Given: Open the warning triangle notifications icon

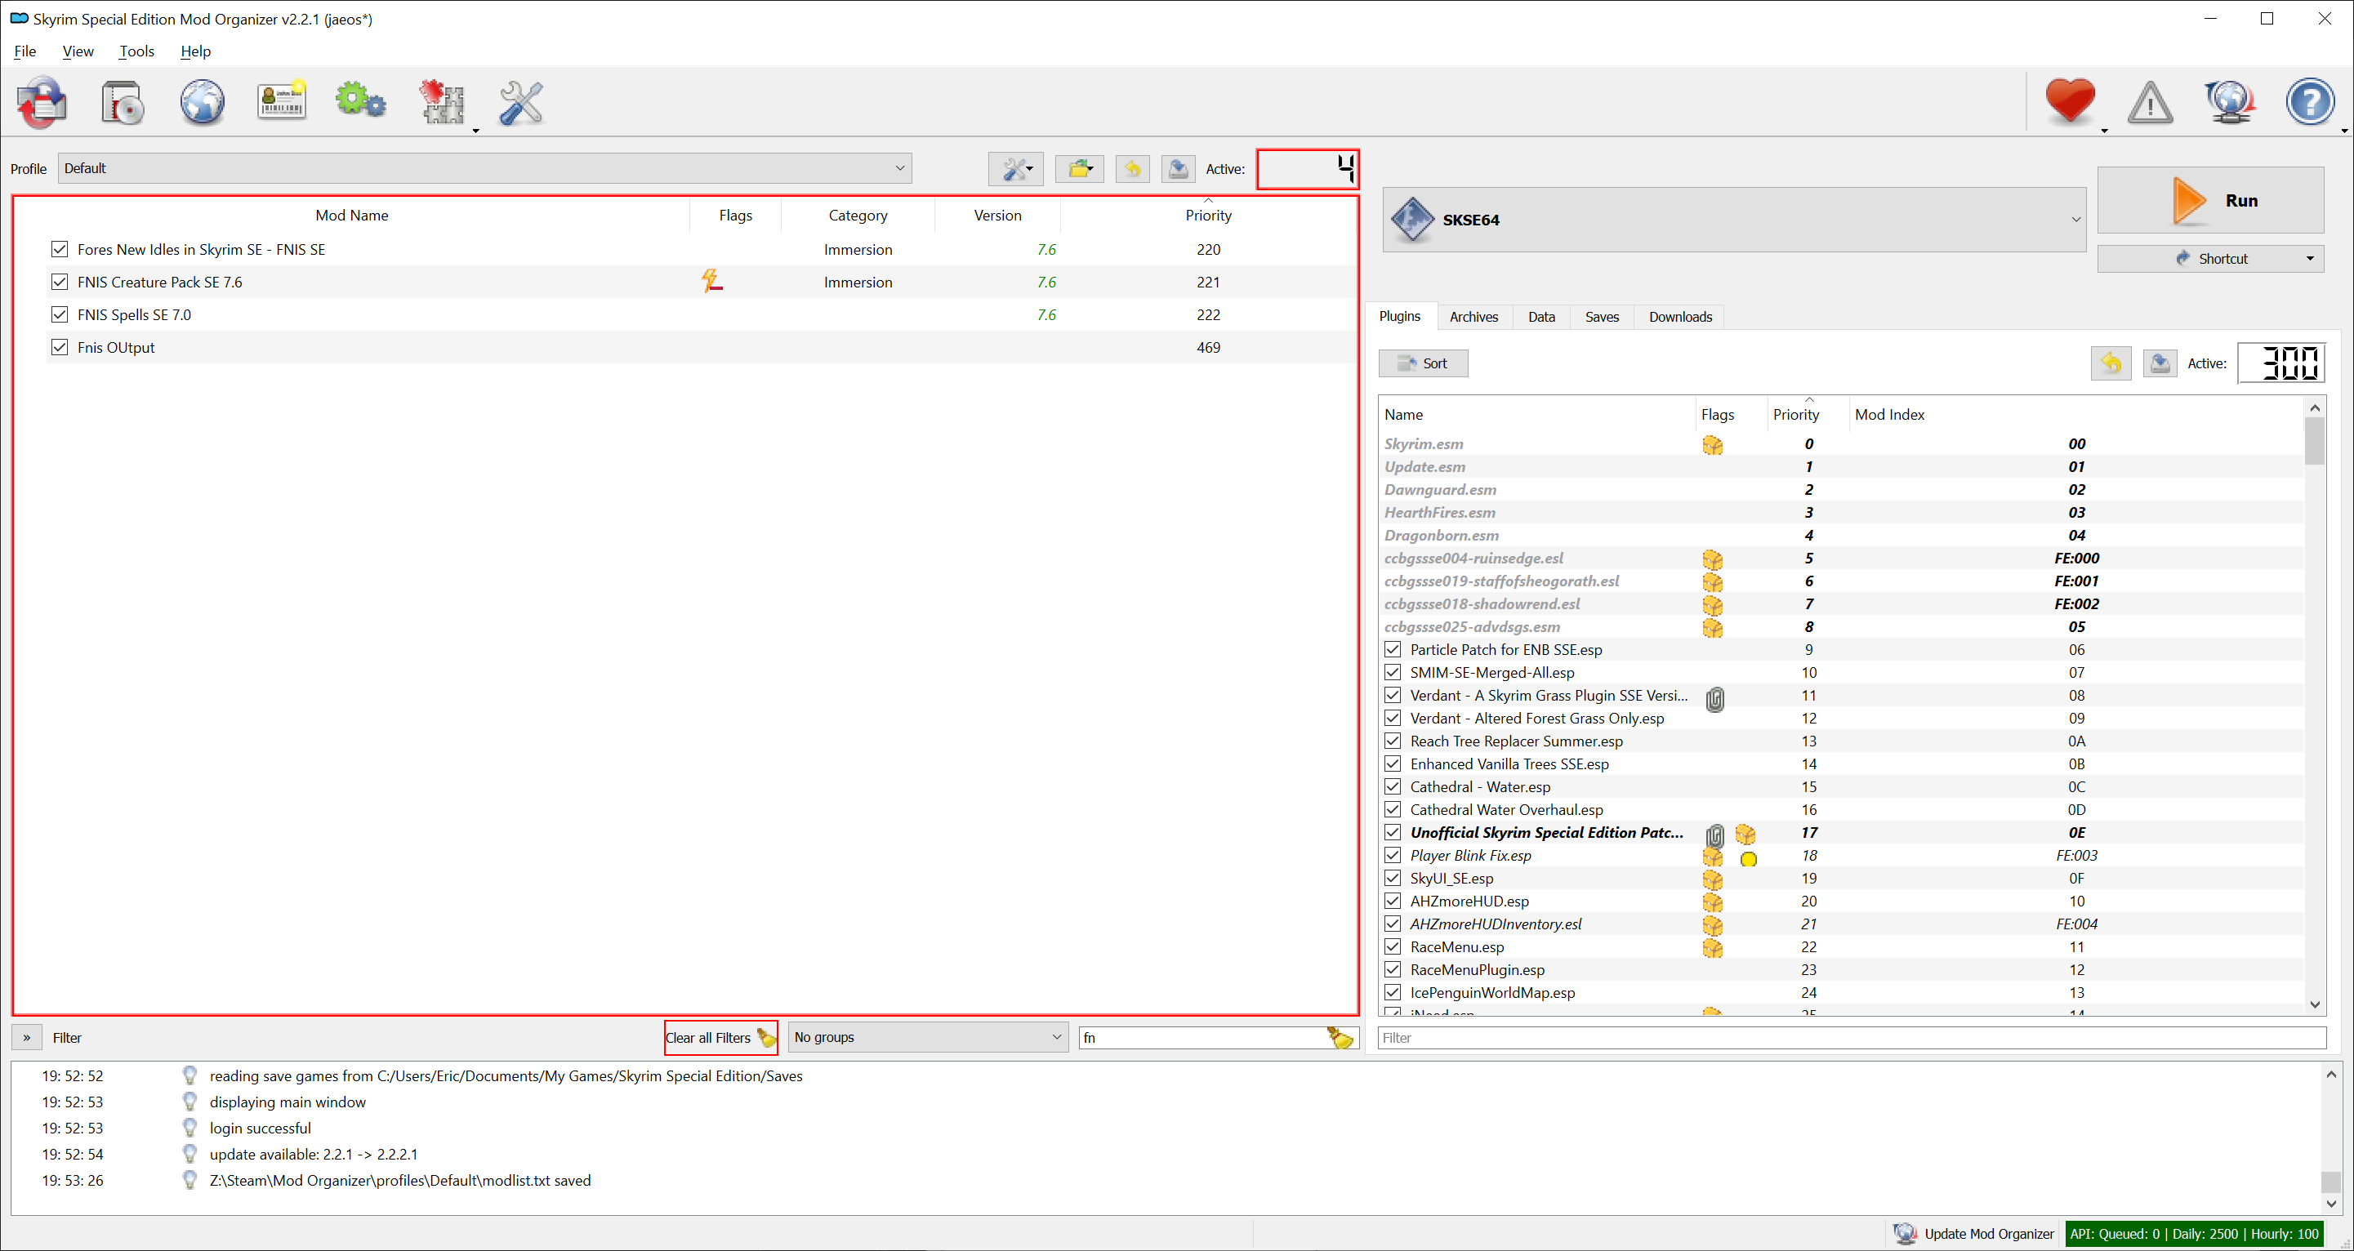Looking at the screenshot, I should (x=2151, y=101).
